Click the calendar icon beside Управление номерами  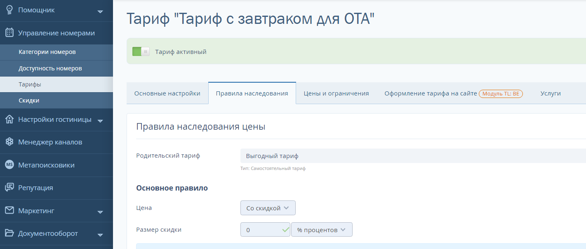click(x=9, y=33)
